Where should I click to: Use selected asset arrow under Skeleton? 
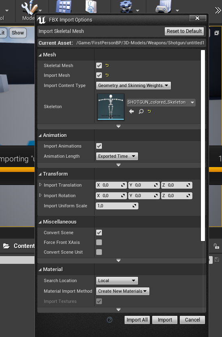pyautogui.click(x=131, y=111)
